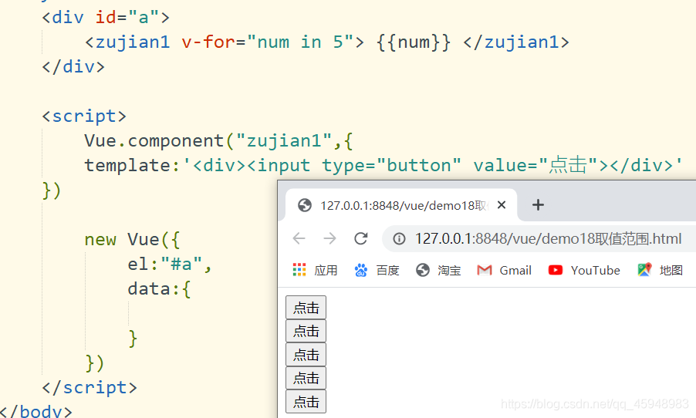The image size is (696, 418).
Task: Reload the page with refresh icon
Action: click(360, 239)
